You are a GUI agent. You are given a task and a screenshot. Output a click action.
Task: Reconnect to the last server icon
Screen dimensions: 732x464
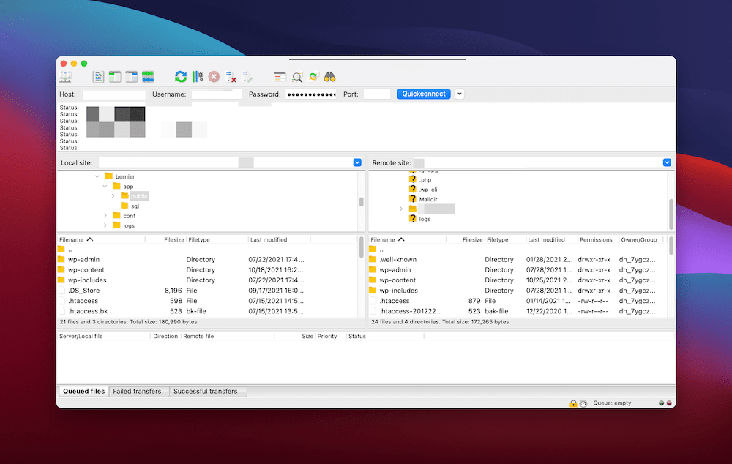pos(247,77)
